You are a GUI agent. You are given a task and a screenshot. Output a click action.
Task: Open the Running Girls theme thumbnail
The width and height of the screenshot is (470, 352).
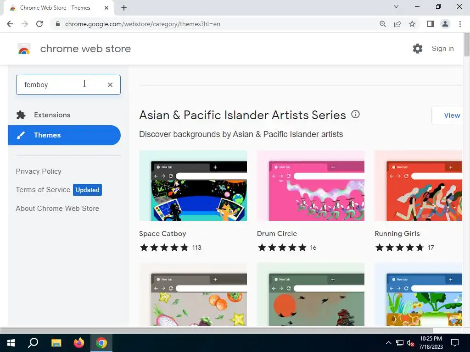point(419,186)
